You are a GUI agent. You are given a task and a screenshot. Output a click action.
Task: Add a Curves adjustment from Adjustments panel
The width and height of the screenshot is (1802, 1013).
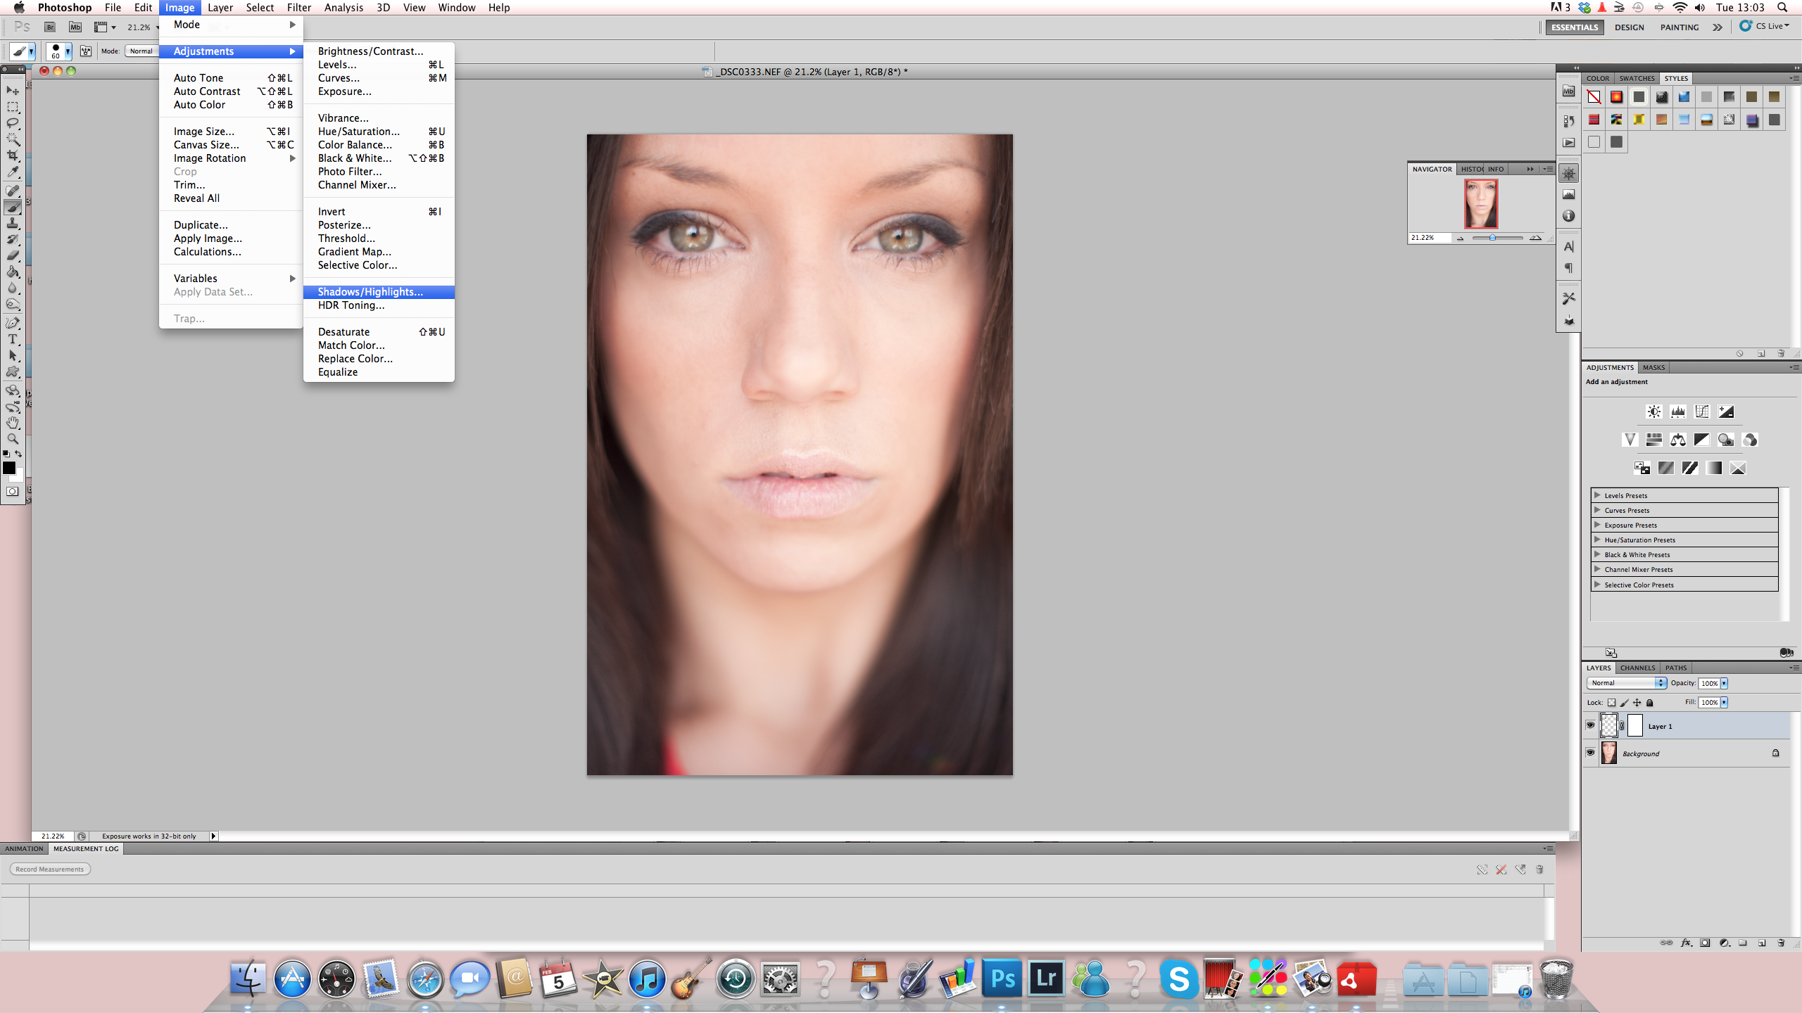point(1701,412)
